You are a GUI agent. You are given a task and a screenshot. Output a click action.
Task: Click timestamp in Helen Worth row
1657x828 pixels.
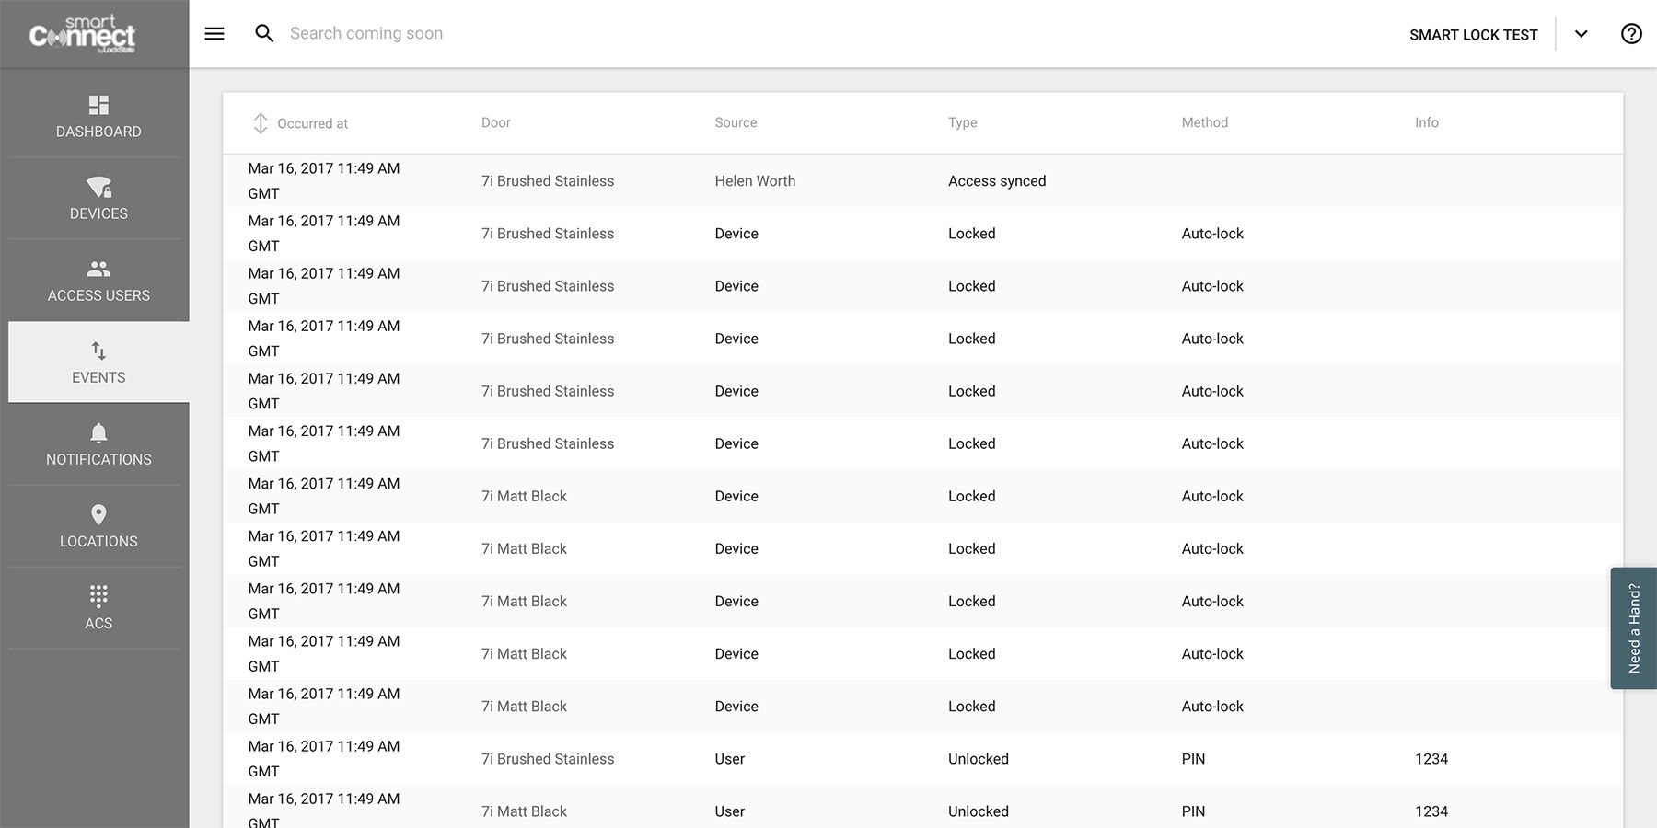(324, 181)
